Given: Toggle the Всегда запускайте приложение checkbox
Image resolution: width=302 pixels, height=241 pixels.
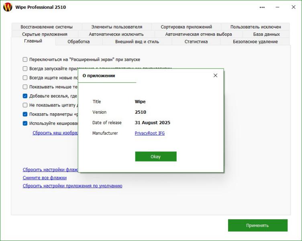Looking at the screenshot, I should click(25, 69).
